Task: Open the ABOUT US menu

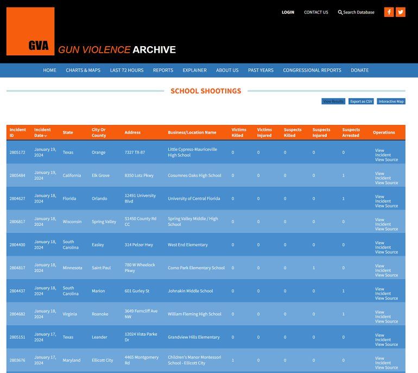Action: 227,70
